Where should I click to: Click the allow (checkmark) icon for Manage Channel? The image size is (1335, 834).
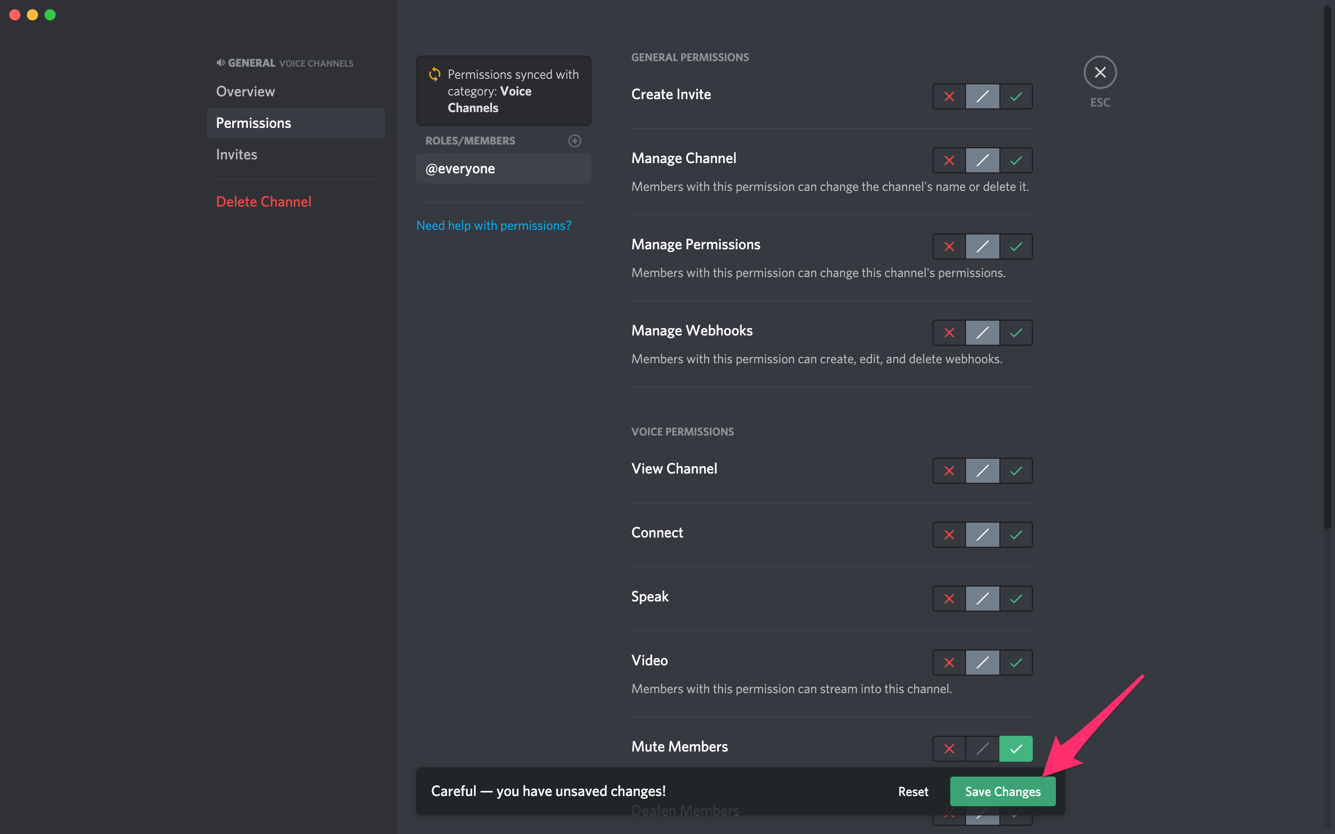[1016, 159]
